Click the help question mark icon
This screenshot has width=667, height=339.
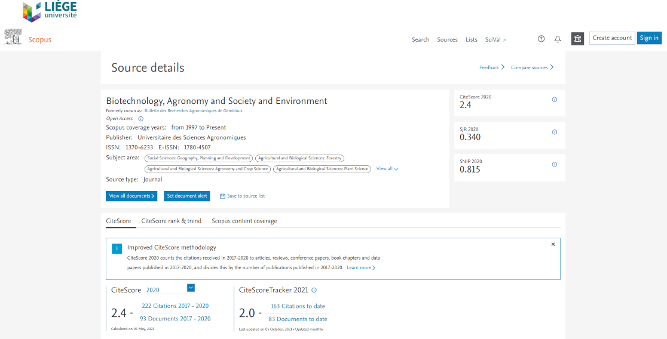coord(541,39)
